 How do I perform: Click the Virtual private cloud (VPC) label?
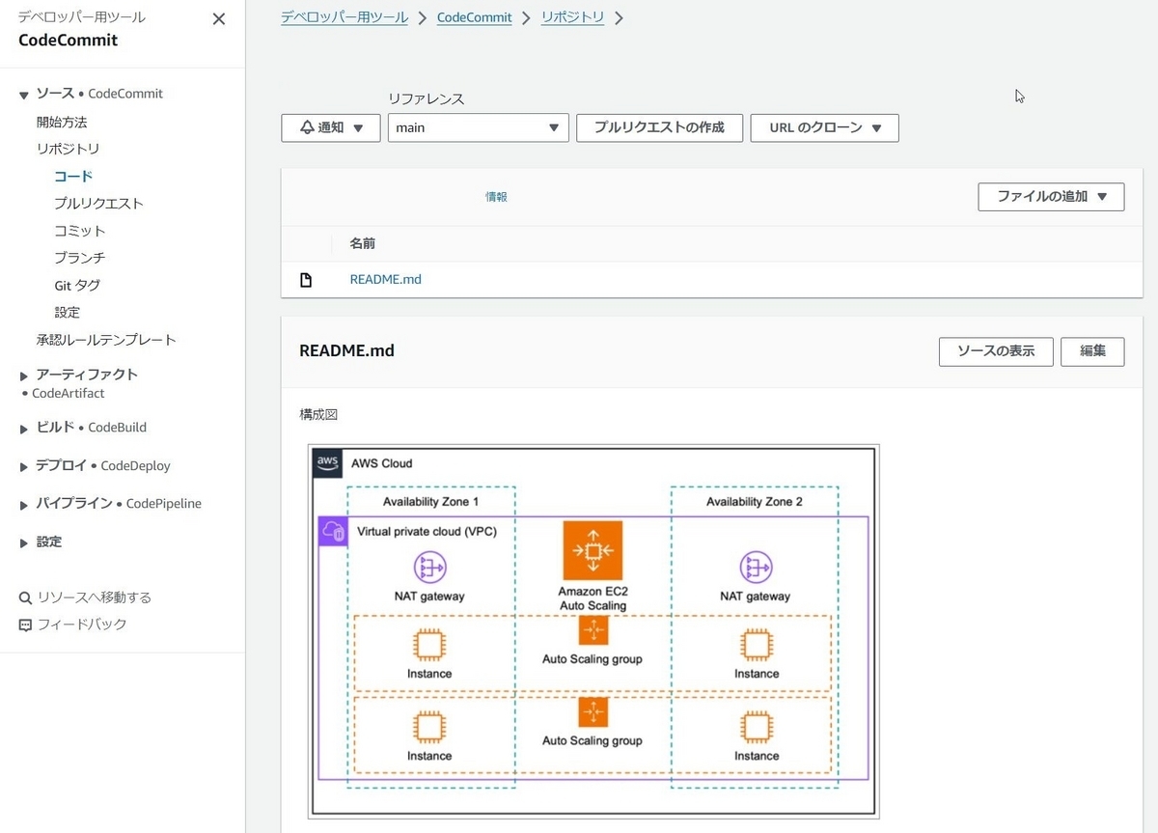click(427, 532)
